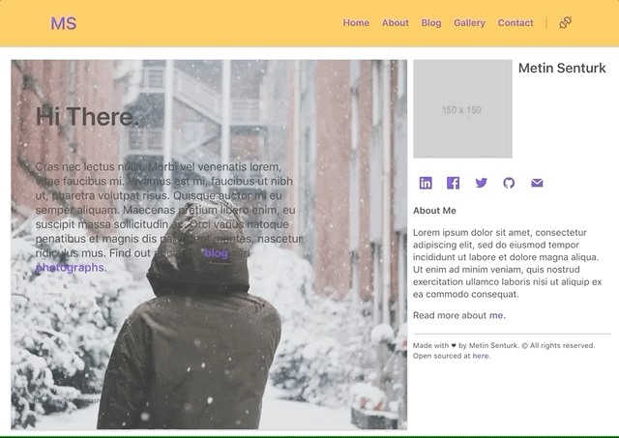
Task: Follow the purple 'blog' link in hero text
Action: 216,253
